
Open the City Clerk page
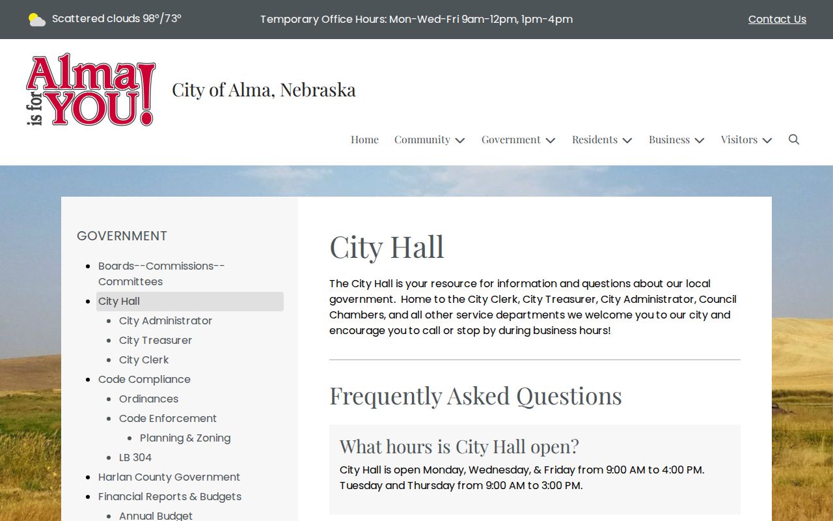[144, 359]
